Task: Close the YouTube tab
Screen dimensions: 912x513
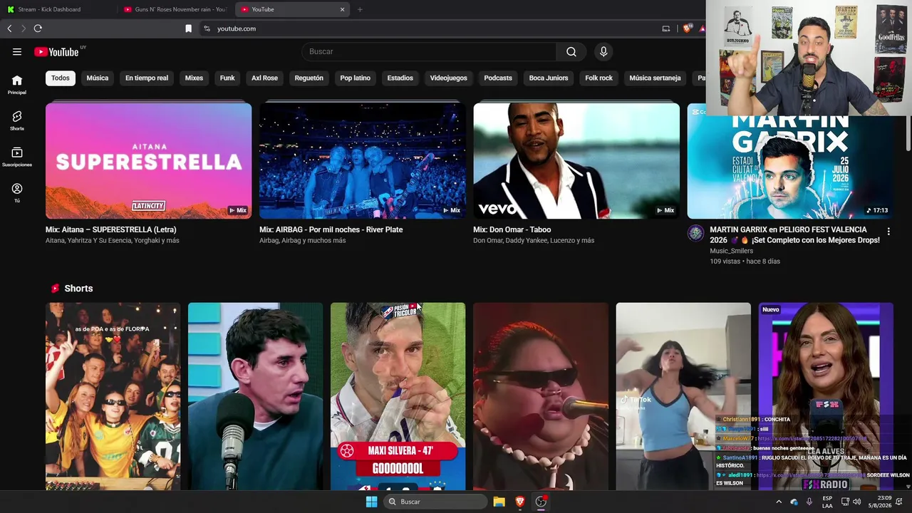Action: click(x=342, y=9)
